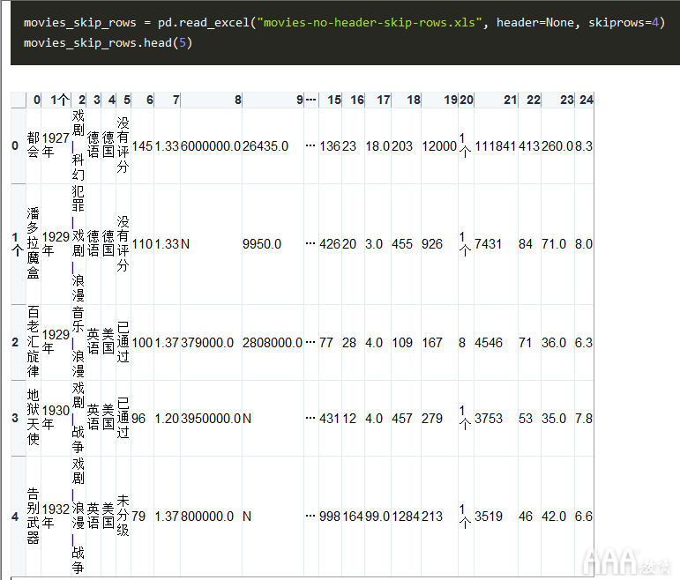This screenshot has width=680, height=580.
Task: Click column header 23
Action: (x=566, y=100)
